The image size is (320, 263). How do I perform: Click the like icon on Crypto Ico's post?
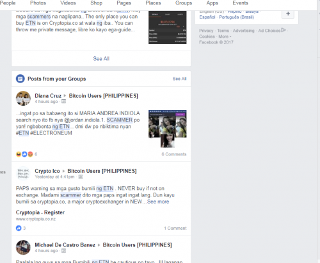(19, 228)
